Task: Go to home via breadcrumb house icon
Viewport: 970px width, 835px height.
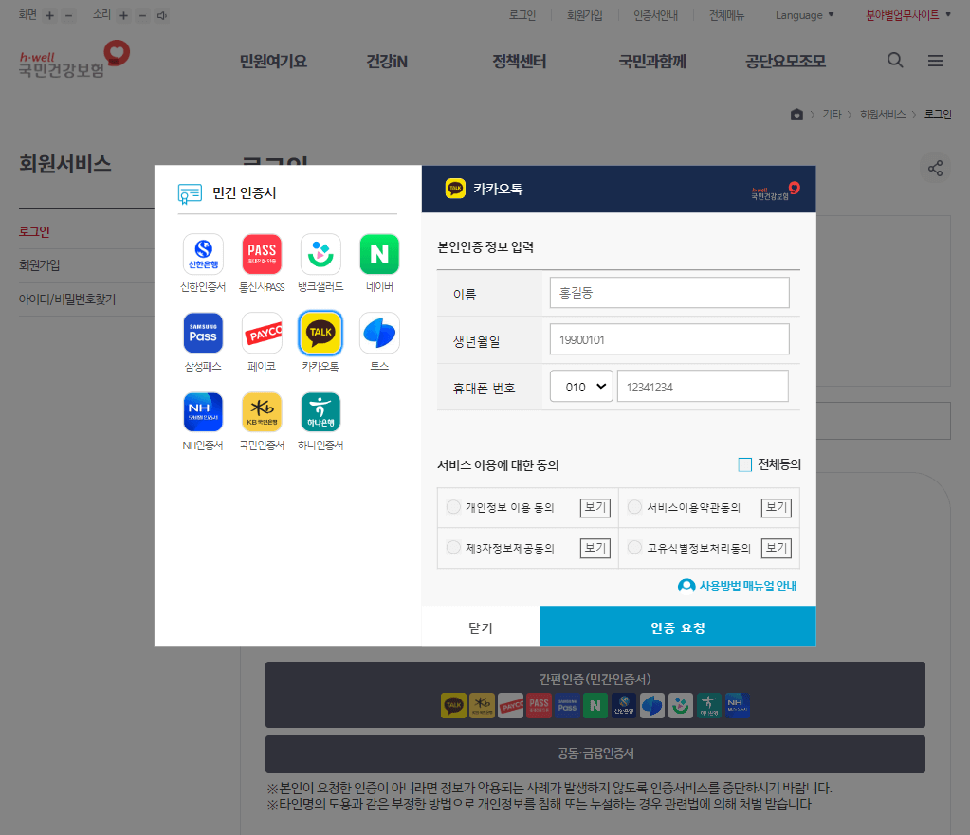Action: tap(796, 115)
